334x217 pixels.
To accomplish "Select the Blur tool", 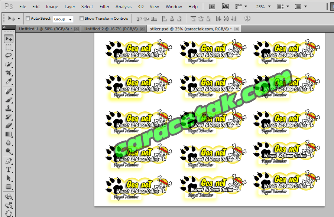I will [x=9, y=142].
